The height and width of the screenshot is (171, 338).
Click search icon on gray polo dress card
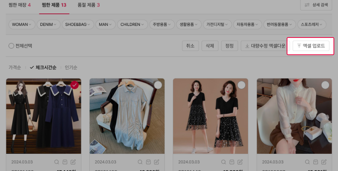pos(140,162)
